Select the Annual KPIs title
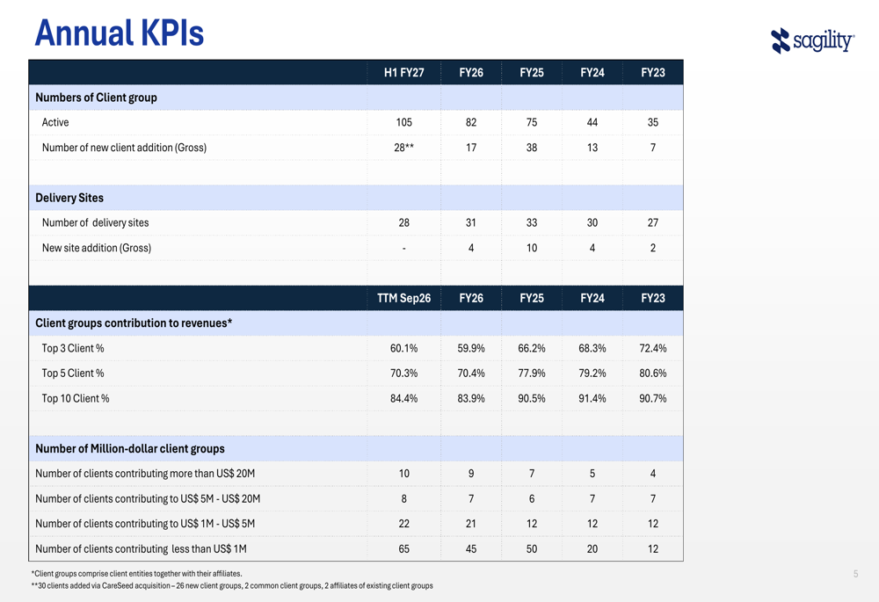 click(x=120, y=33)
